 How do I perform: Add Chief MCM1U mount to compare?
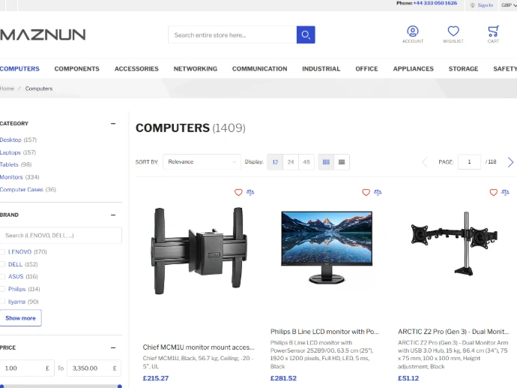pyautogui.click(x=250, y=193)
